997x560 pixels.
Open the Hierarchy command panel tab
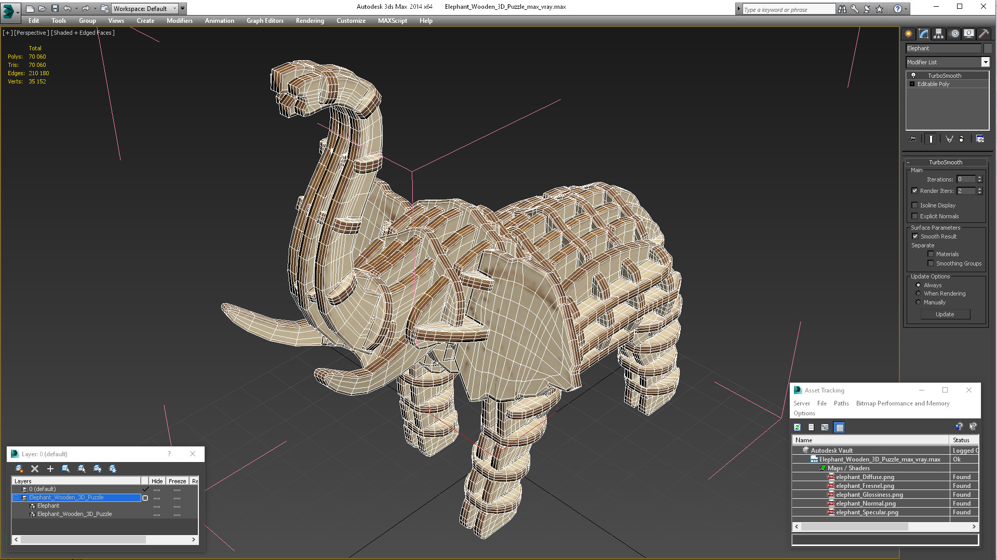tap(938, 34)
